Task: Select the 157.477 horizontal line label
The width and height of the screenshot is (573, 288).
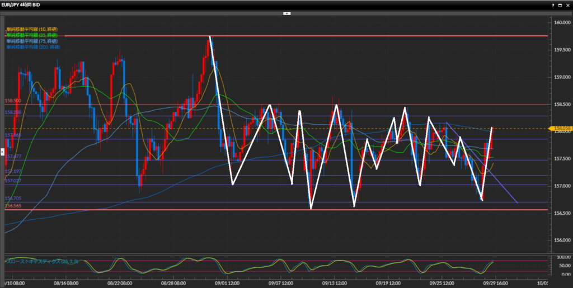Action: pos(13,157)
